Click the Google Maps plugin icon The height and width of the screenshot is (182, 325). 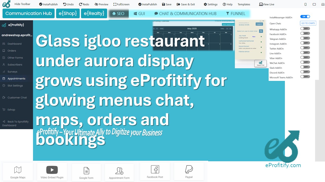[18, 170]
